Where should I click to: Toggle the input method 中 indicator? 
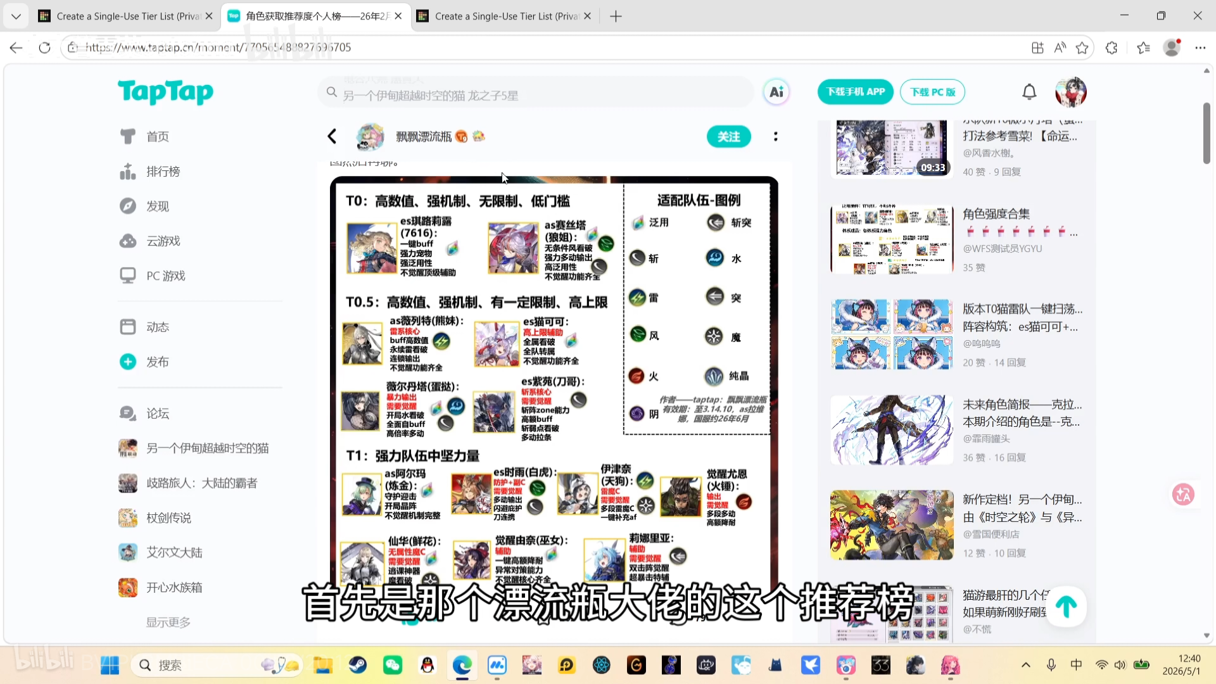pos(1076,665)
